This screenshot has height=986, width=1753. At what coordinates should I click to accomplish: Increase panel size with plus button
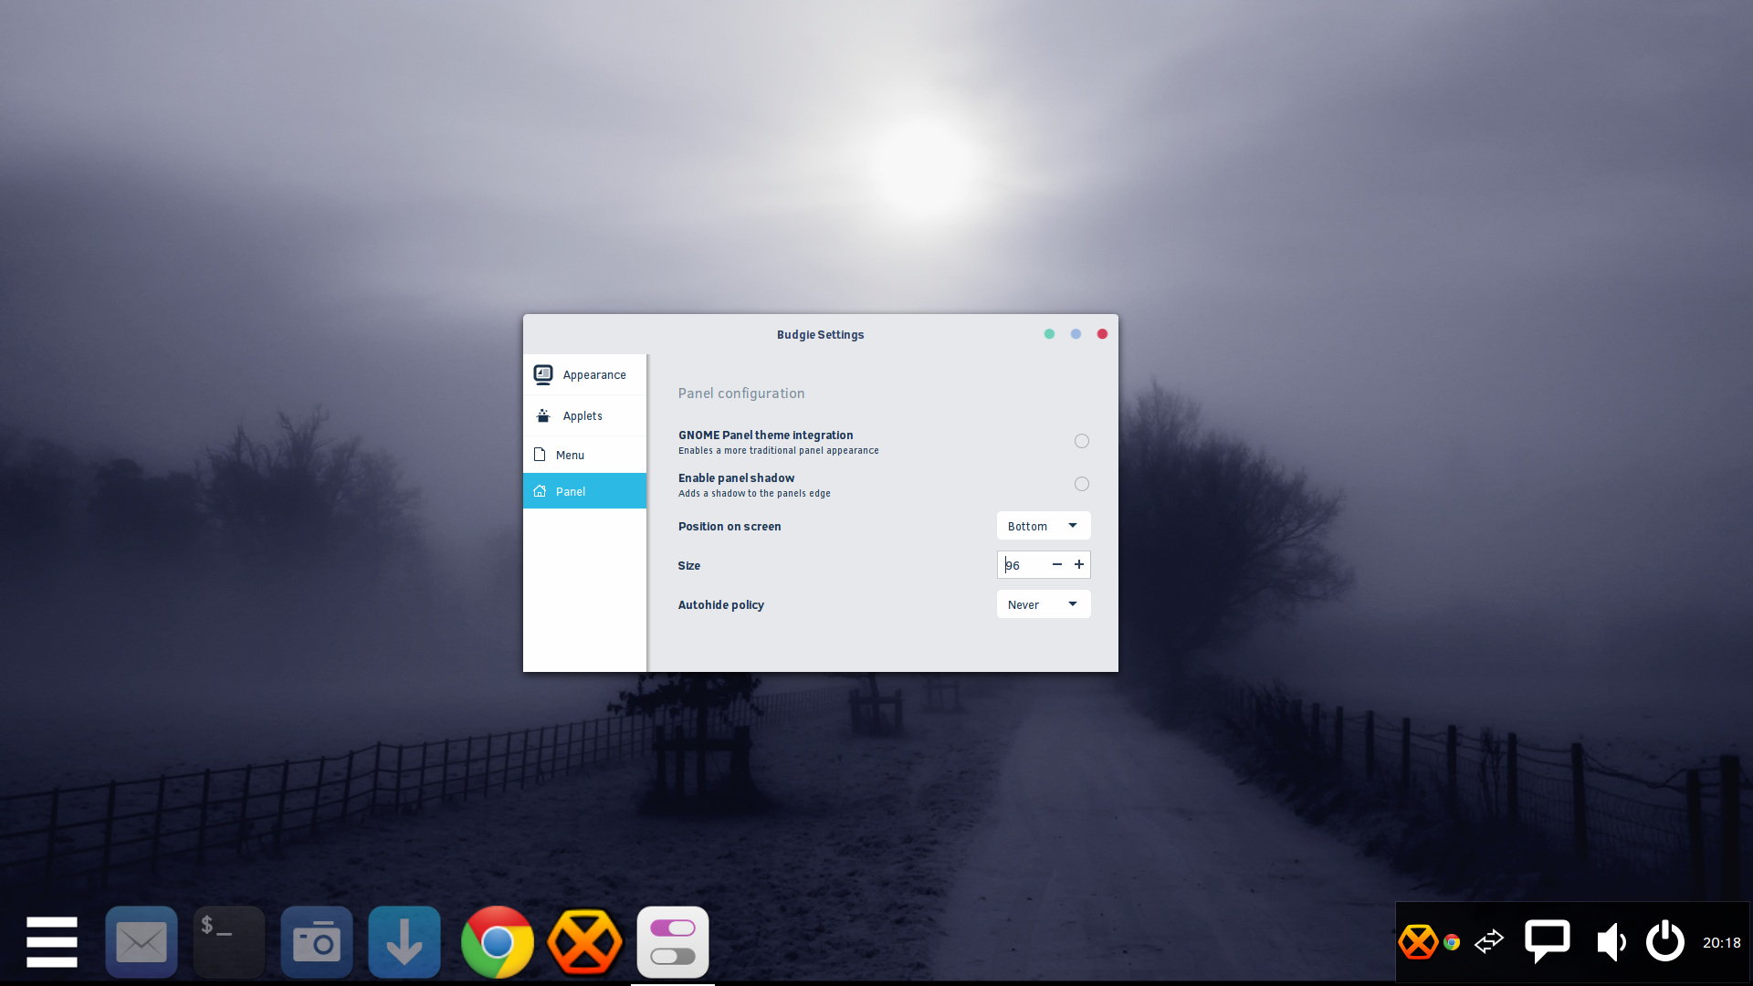1079,565
